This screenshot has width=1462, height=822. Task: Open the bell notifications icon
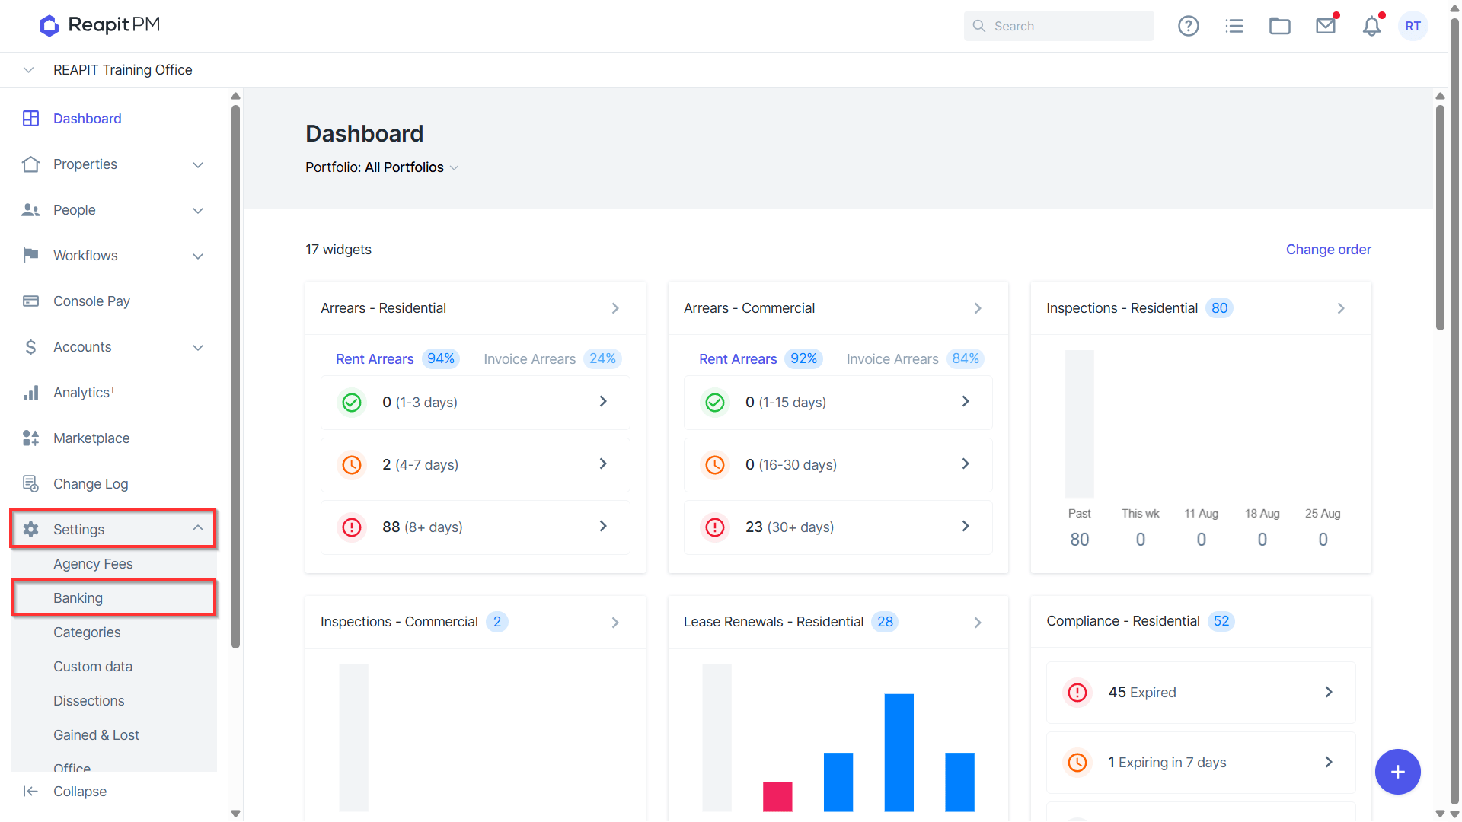(1371, 26)
